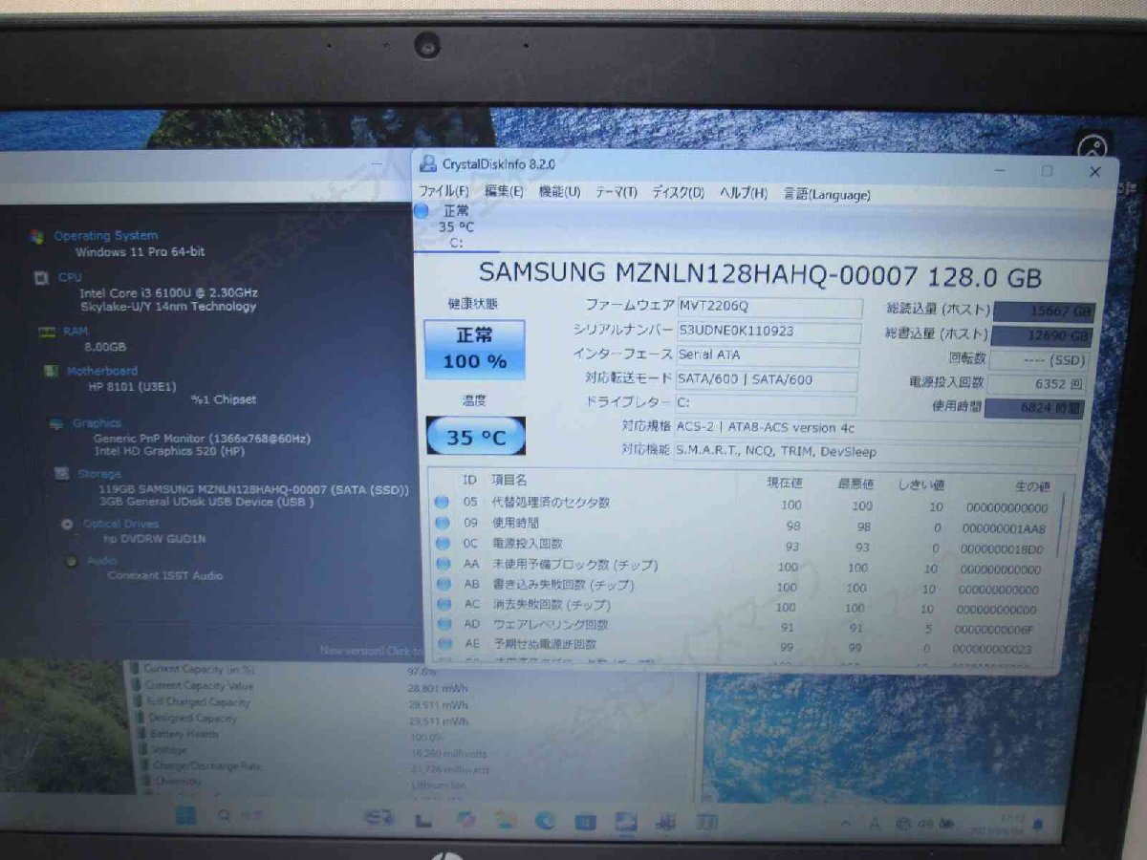Click the firmware field MVT2206Q
The image size is (1147, 860).
pos(768,308)
